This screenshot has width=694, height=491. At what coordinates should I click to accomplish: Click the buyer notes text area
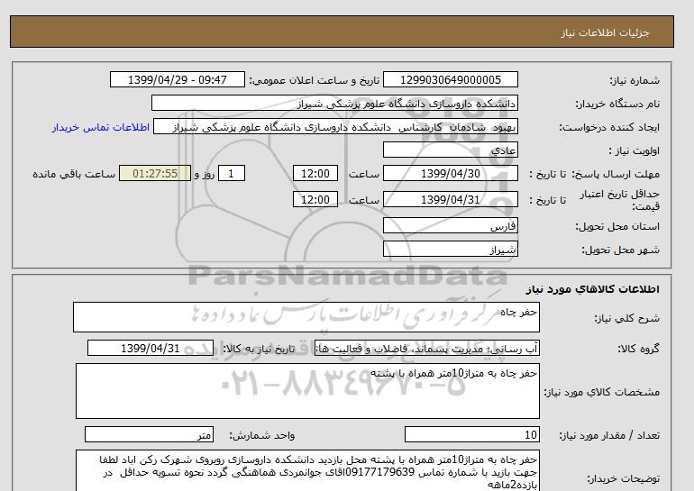click(x=307, y=470)
